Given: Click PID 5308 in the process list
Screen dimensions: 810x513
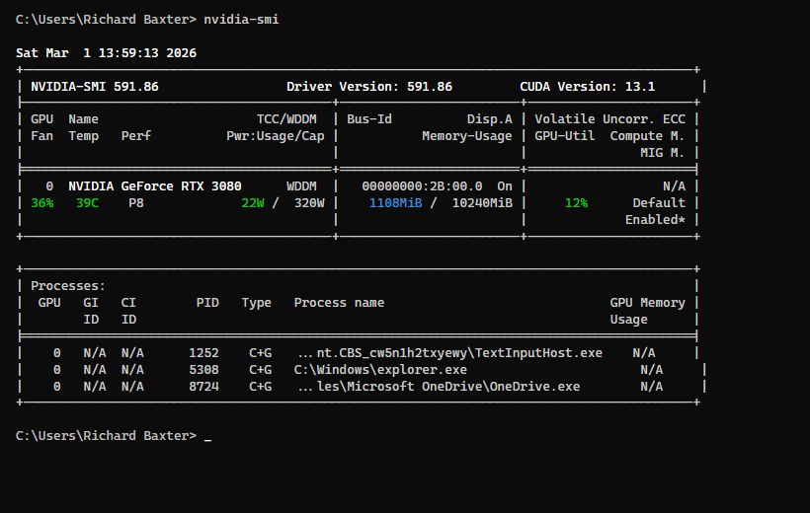Looking at the screenshot, I should 203,370.
